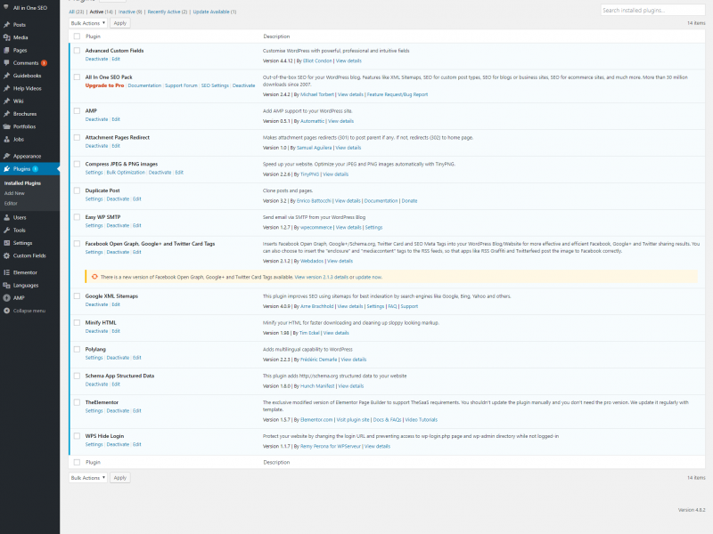
Task: Click the AMP icon in sidebar
Action: click(6, 298)
